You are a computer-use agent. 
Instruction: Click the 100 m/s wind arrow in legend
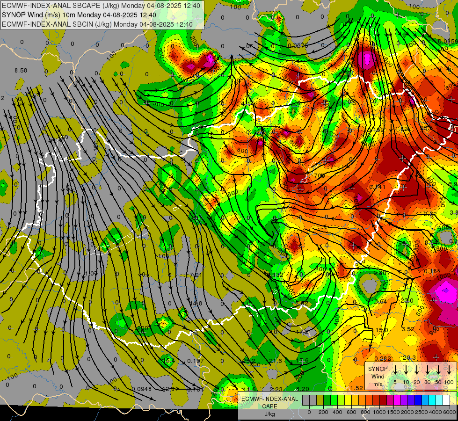pos(449,370)
